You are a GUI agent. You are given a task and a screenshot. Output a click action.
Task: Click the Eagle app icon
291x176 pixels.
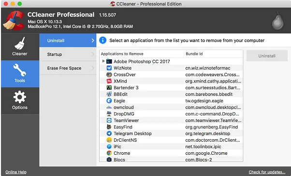(x=109, y=101)
